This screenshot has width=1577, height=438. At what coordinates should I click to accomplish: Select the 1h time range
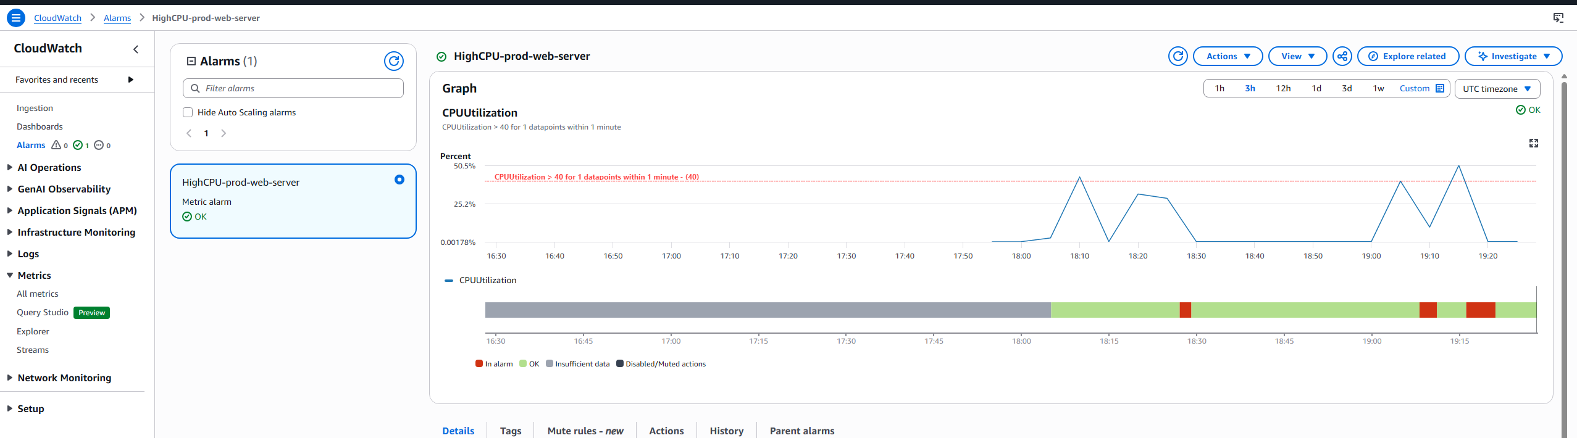pos(1219,88)
